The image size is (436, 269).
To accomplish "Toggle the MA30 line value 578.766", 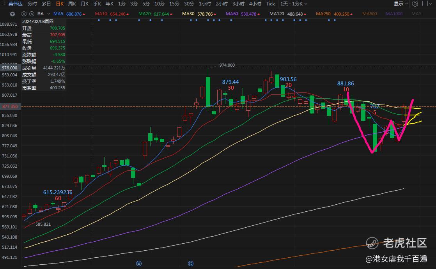I will [x=199, y=14].
